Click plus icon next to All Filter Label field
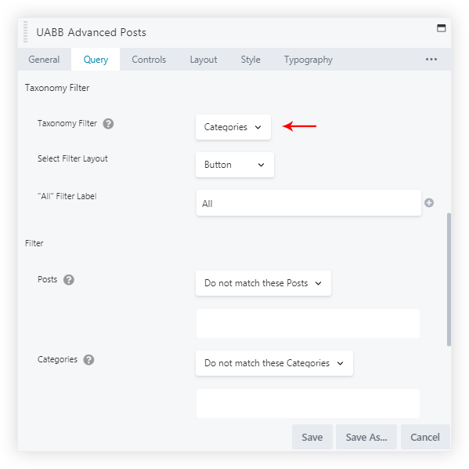The image size is (469, 469). [429, 203]
